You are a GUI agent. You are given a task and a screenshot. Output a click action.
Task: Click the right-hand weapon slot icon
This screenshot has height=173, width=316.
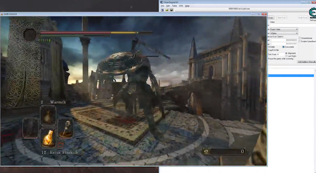pos(65,127)
